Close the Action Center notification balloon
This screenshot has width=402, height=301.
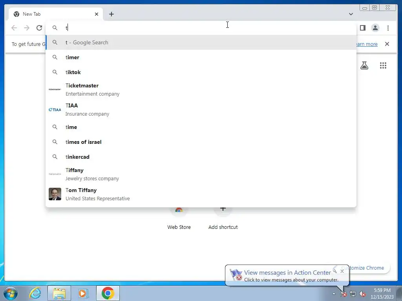(342, 271)
